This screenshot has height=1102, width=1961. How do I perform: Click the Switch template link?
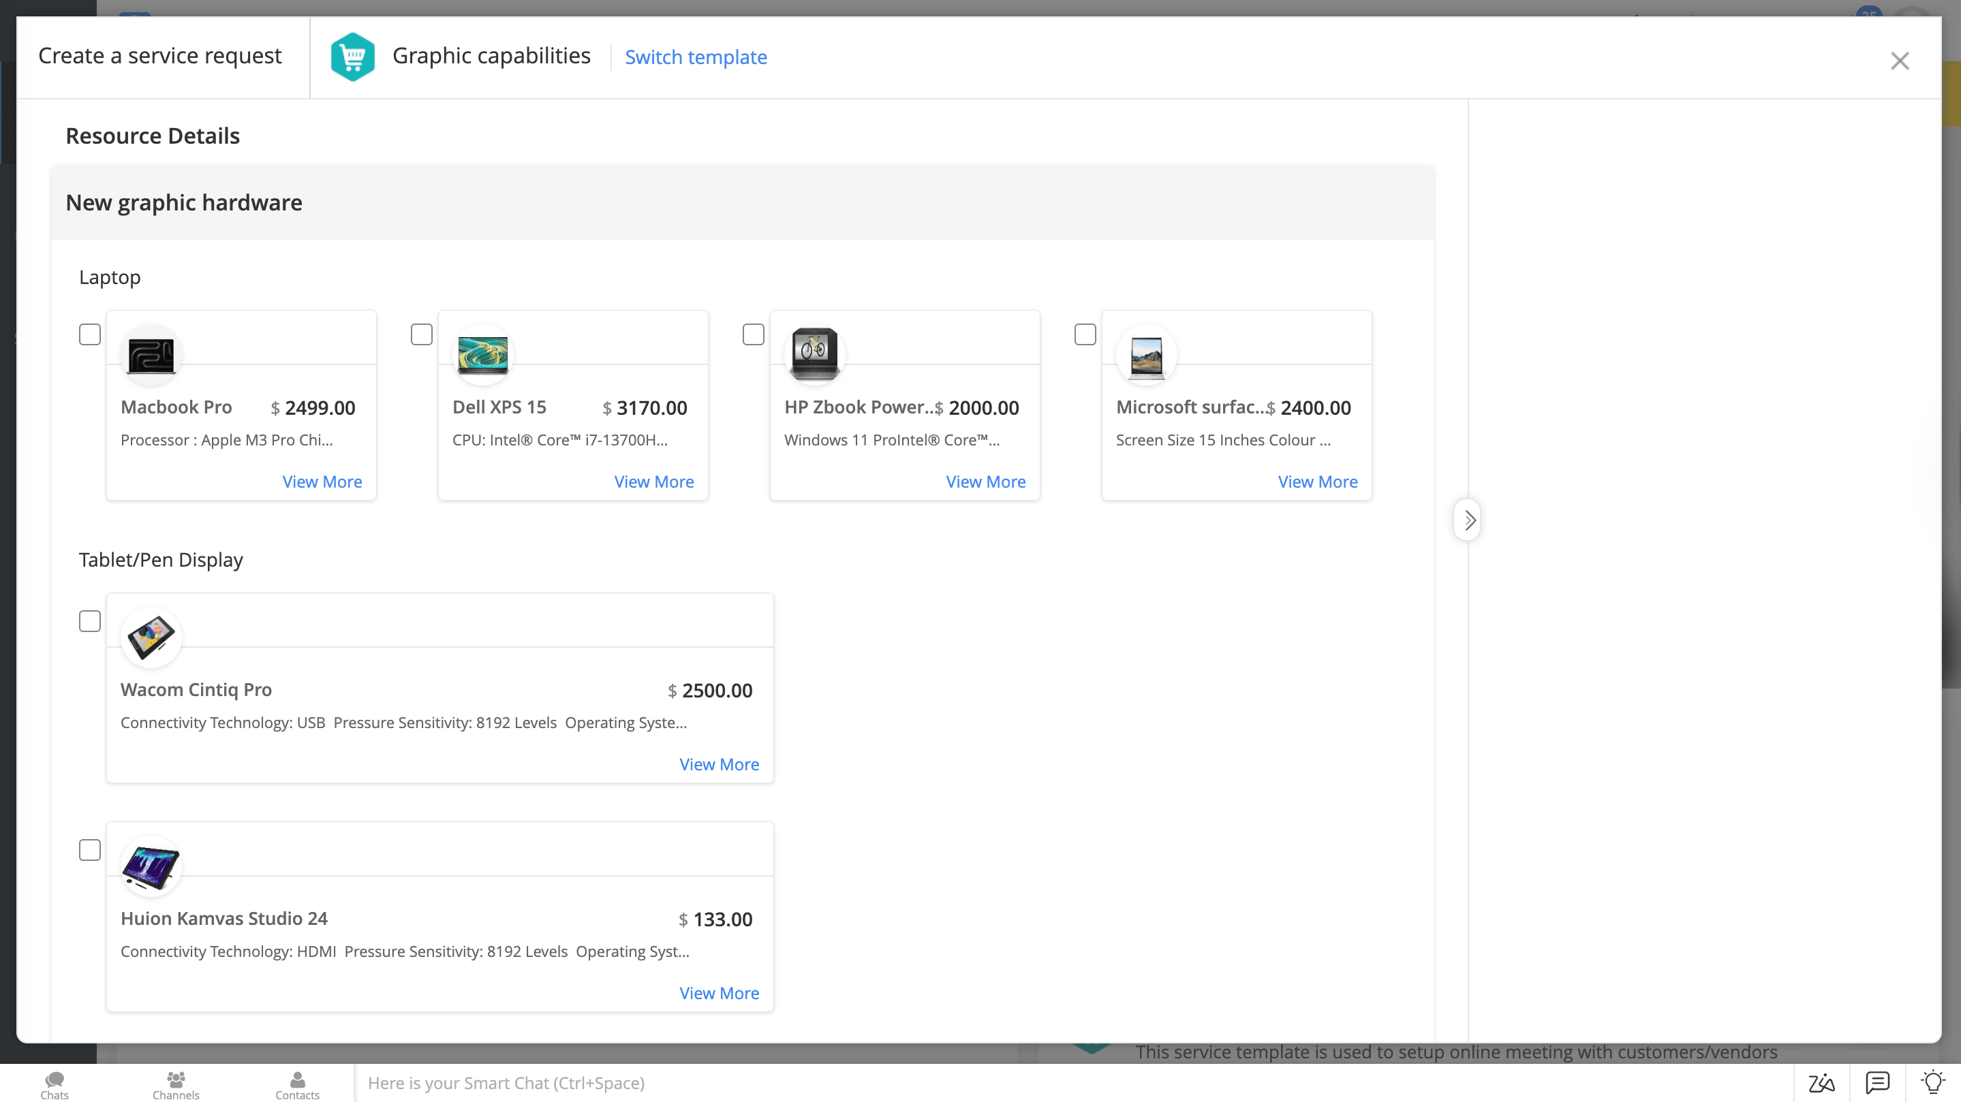(696, 57)
